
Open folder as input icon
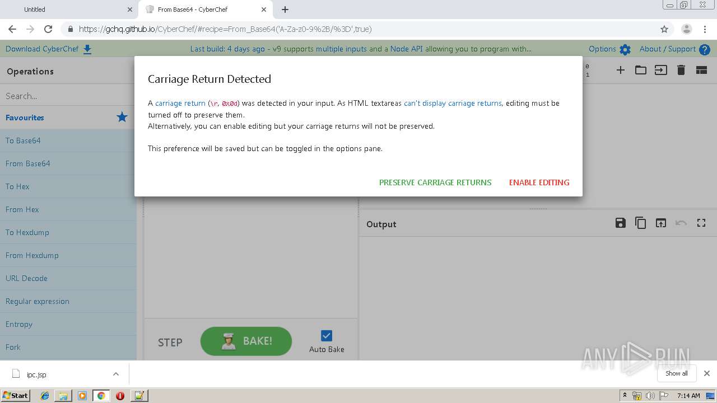point(640,70)
